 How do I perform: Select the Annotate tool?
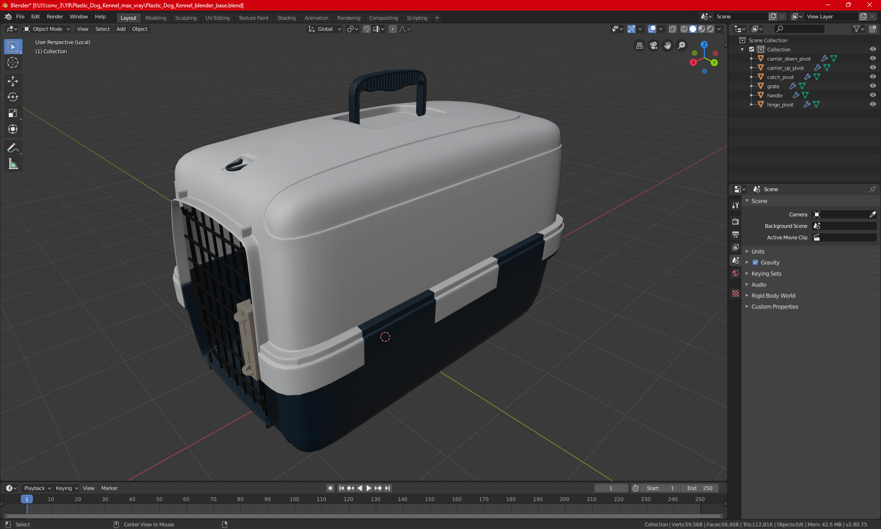(13, 148)
